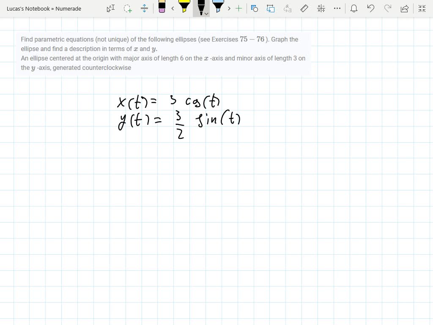The width and height of the screenshot is (433, 325).
Task: Undo the last pen stroke
Action: 371,8
